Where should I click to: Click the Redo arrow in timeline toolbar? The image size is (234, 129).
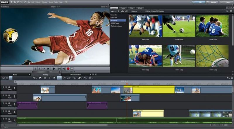point(39,78)
